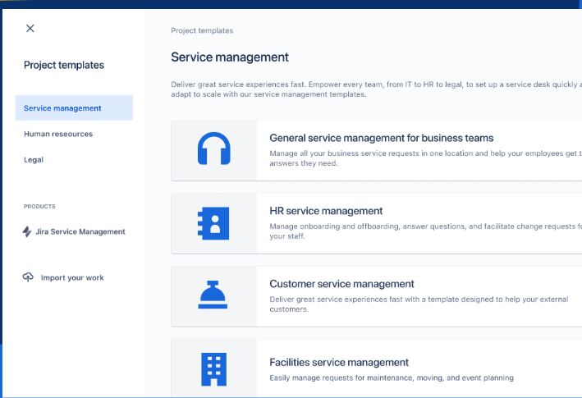Image resolution: width=582 pixels, height=398 pixels.
Task: Open the Jira Service Management product label
Action: (x=80, y=231)
